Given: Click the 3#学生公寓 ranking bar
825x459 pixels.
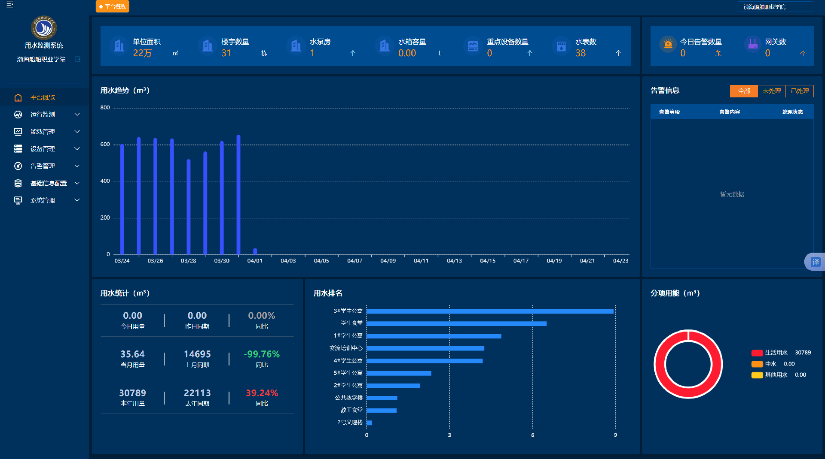Looking at the screenshot, I should pos(490,311).
